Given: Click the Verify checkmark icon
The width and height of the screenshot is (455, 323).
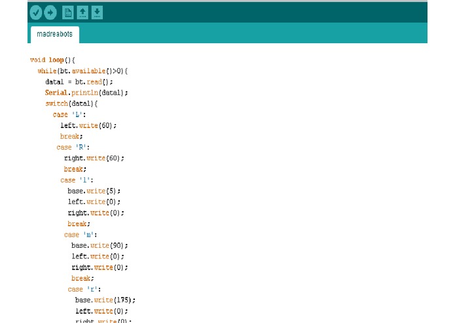Looking at the screenshot, I should (x=36, y=12).
